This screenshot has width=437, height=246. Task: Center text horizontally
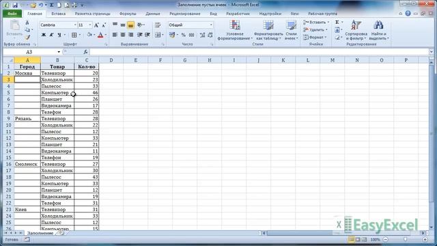tap(123, 35)
